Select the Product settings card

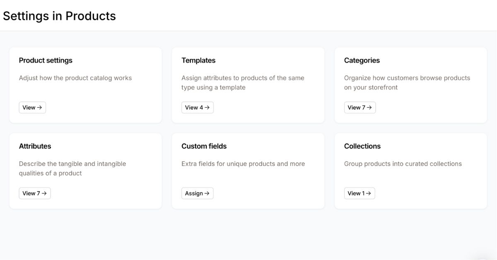click(85, 85)
